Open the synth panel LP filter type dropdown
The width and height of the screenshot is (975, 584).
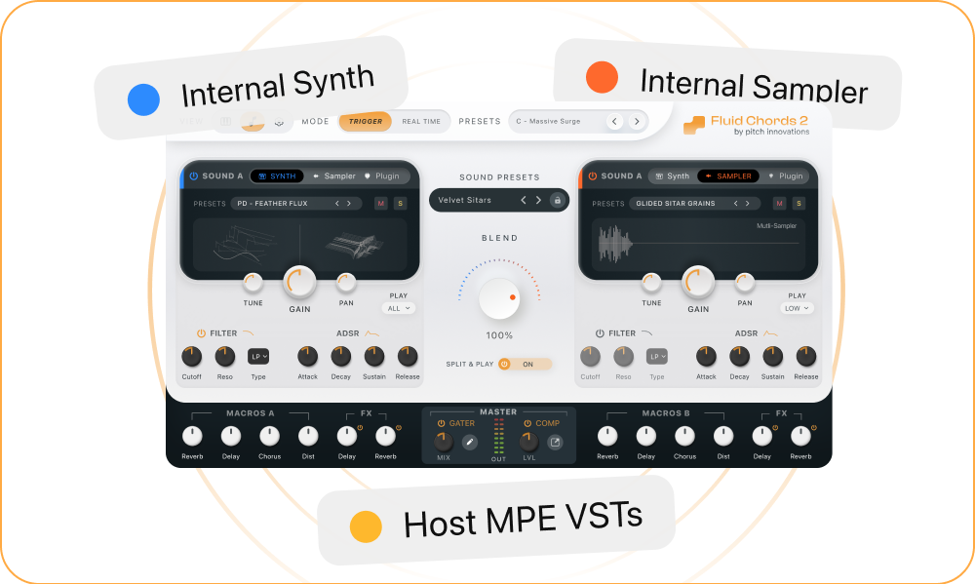pyautogui.click(x=258, y=357)
